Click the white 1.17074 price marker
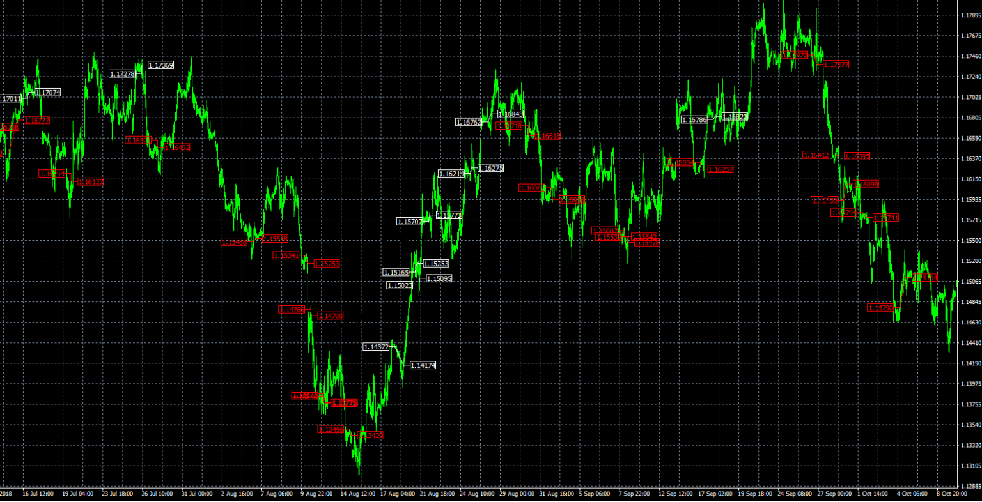This screenshot has height=502, width=982. point(48,93)
